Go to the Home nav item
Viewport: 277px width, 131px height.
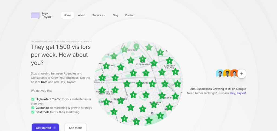coord(67,15)
